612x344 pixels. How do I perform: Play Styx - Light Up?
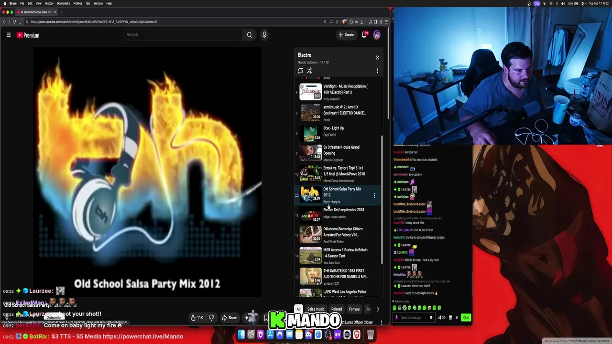click(x=338, y=133)
